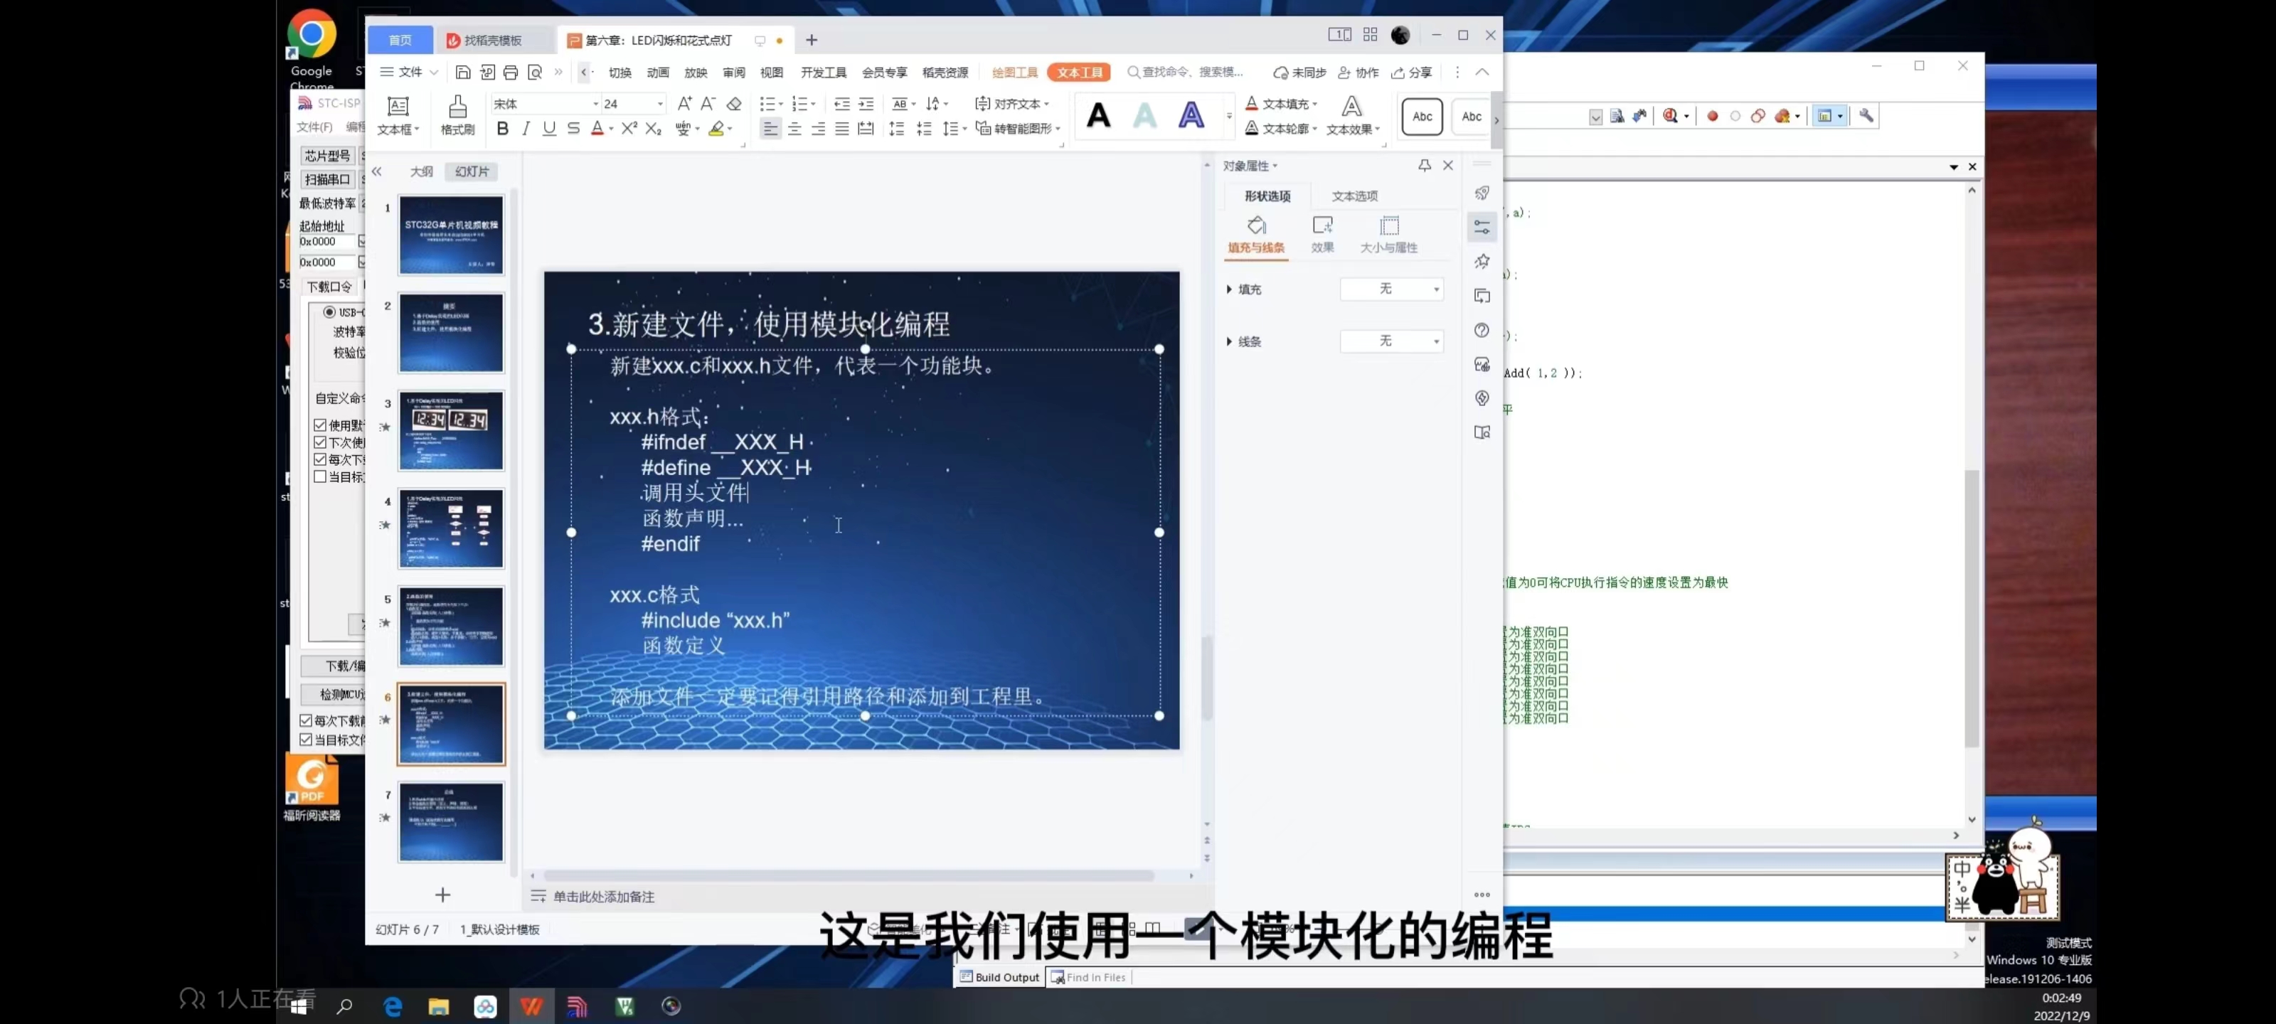Switch to the 视图 ribbon tab

coord(771,73)
